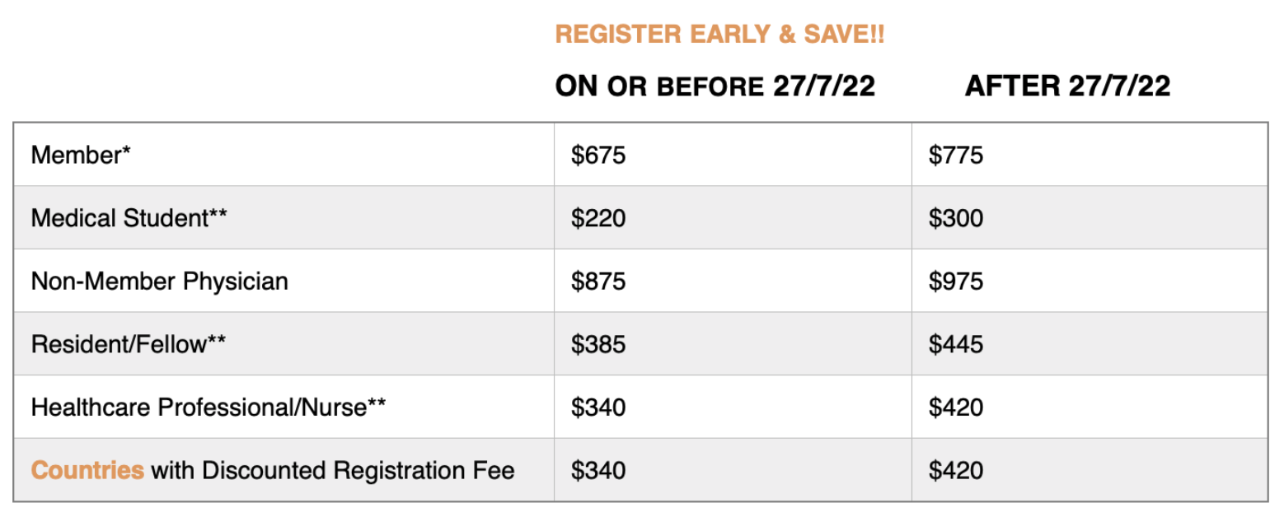The width and height of the screenshot is (1284, 517).
Task: Click the Member* row label
Action: (x=81, y=155)
